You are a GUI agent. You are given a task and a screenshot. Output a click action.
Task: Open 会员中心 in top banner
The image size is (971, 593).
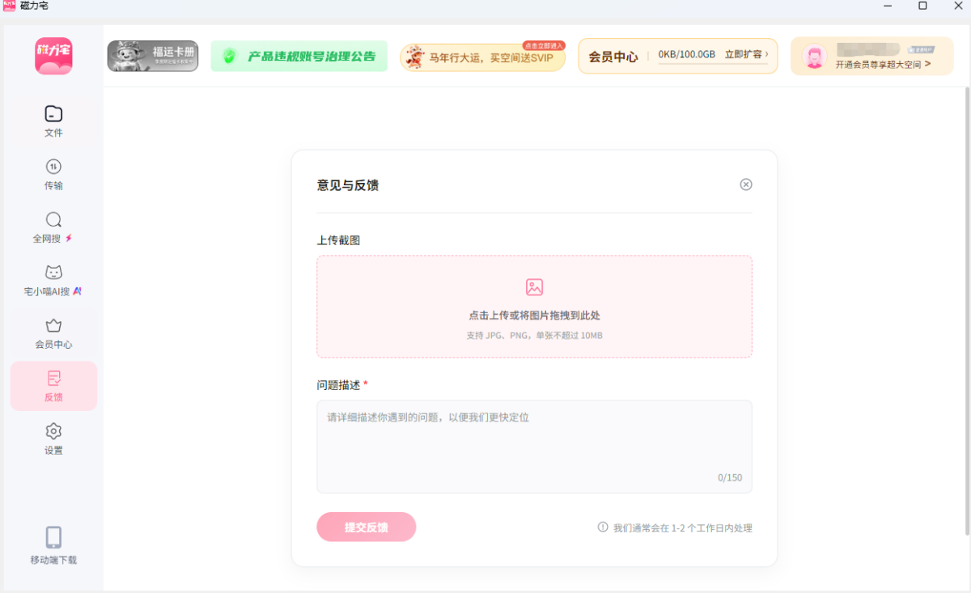click(x=613, y=57)
